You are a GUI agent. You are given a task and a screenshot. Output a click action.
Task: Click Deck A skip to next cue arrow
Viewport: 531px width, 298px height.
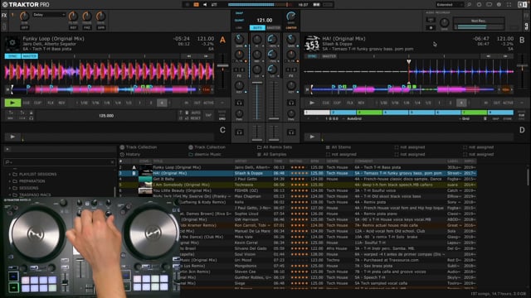[206, 56]
